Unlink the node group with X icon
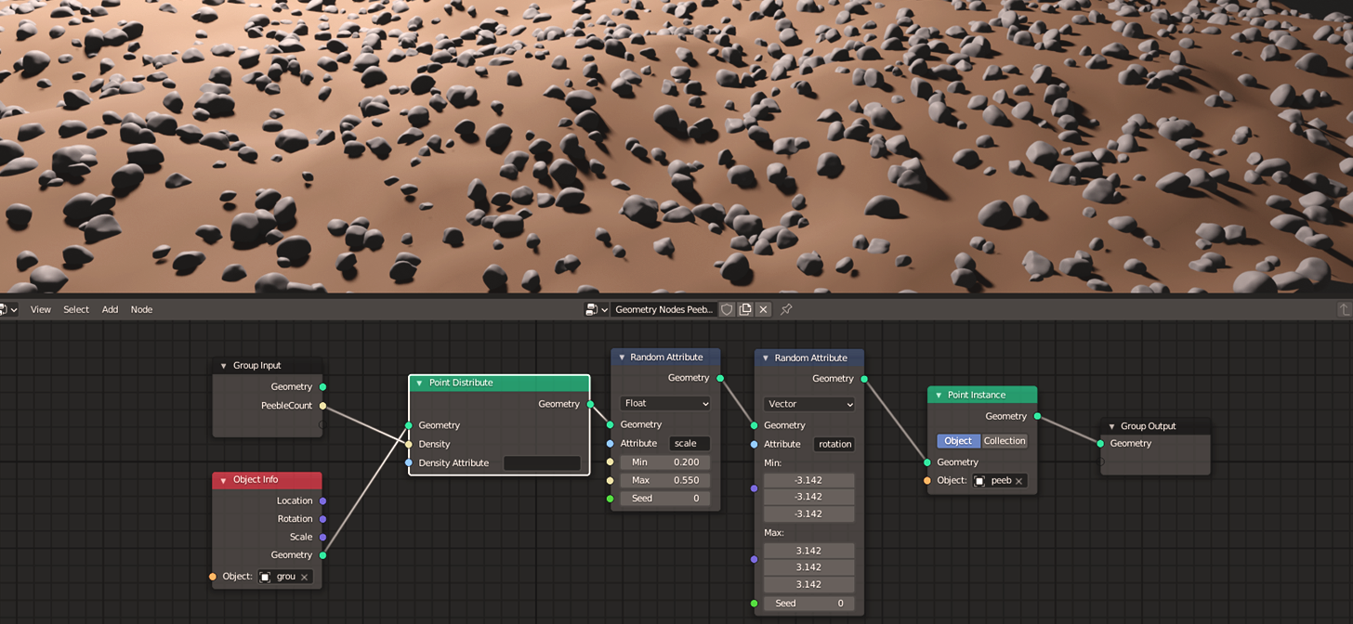The width and height of the screenshot is (1353, 624). click(763, 309)
